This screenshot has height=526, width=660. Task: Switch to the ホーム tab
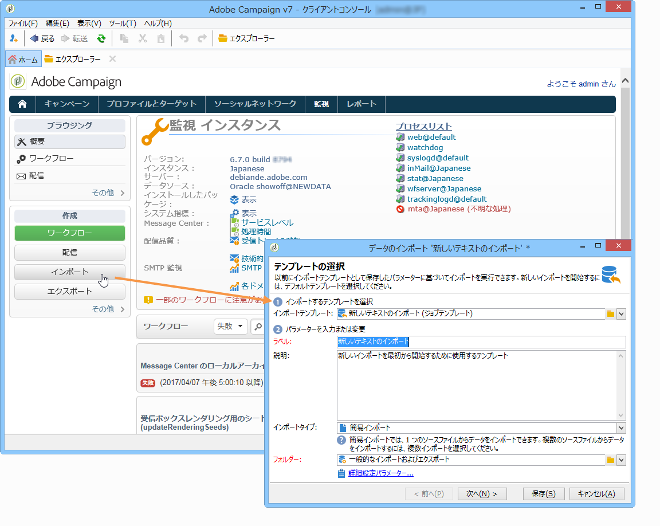click(23, 60)
